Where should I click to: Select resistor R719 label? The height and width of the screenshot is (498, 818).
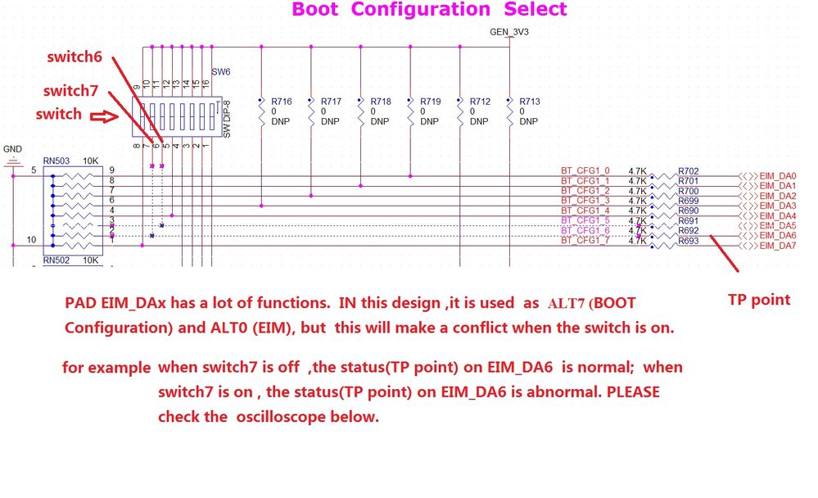pos(431,102)
